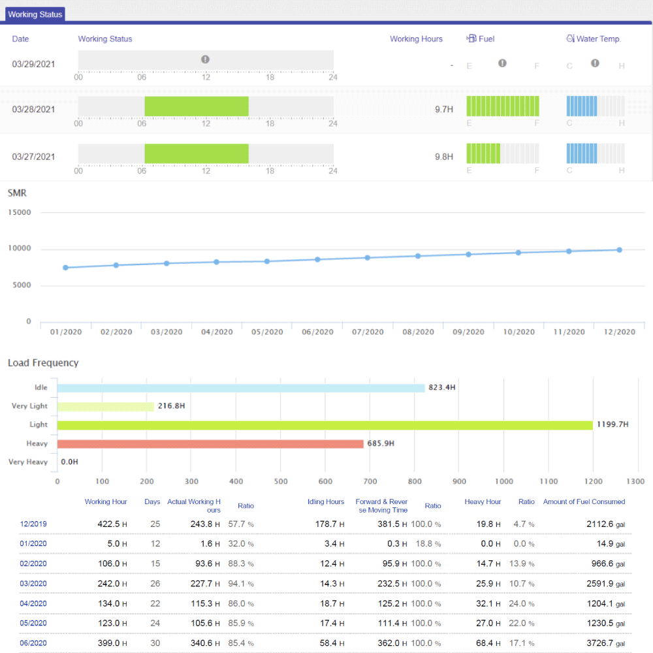Click the SMR data point for 01/2020

[65, 268]
